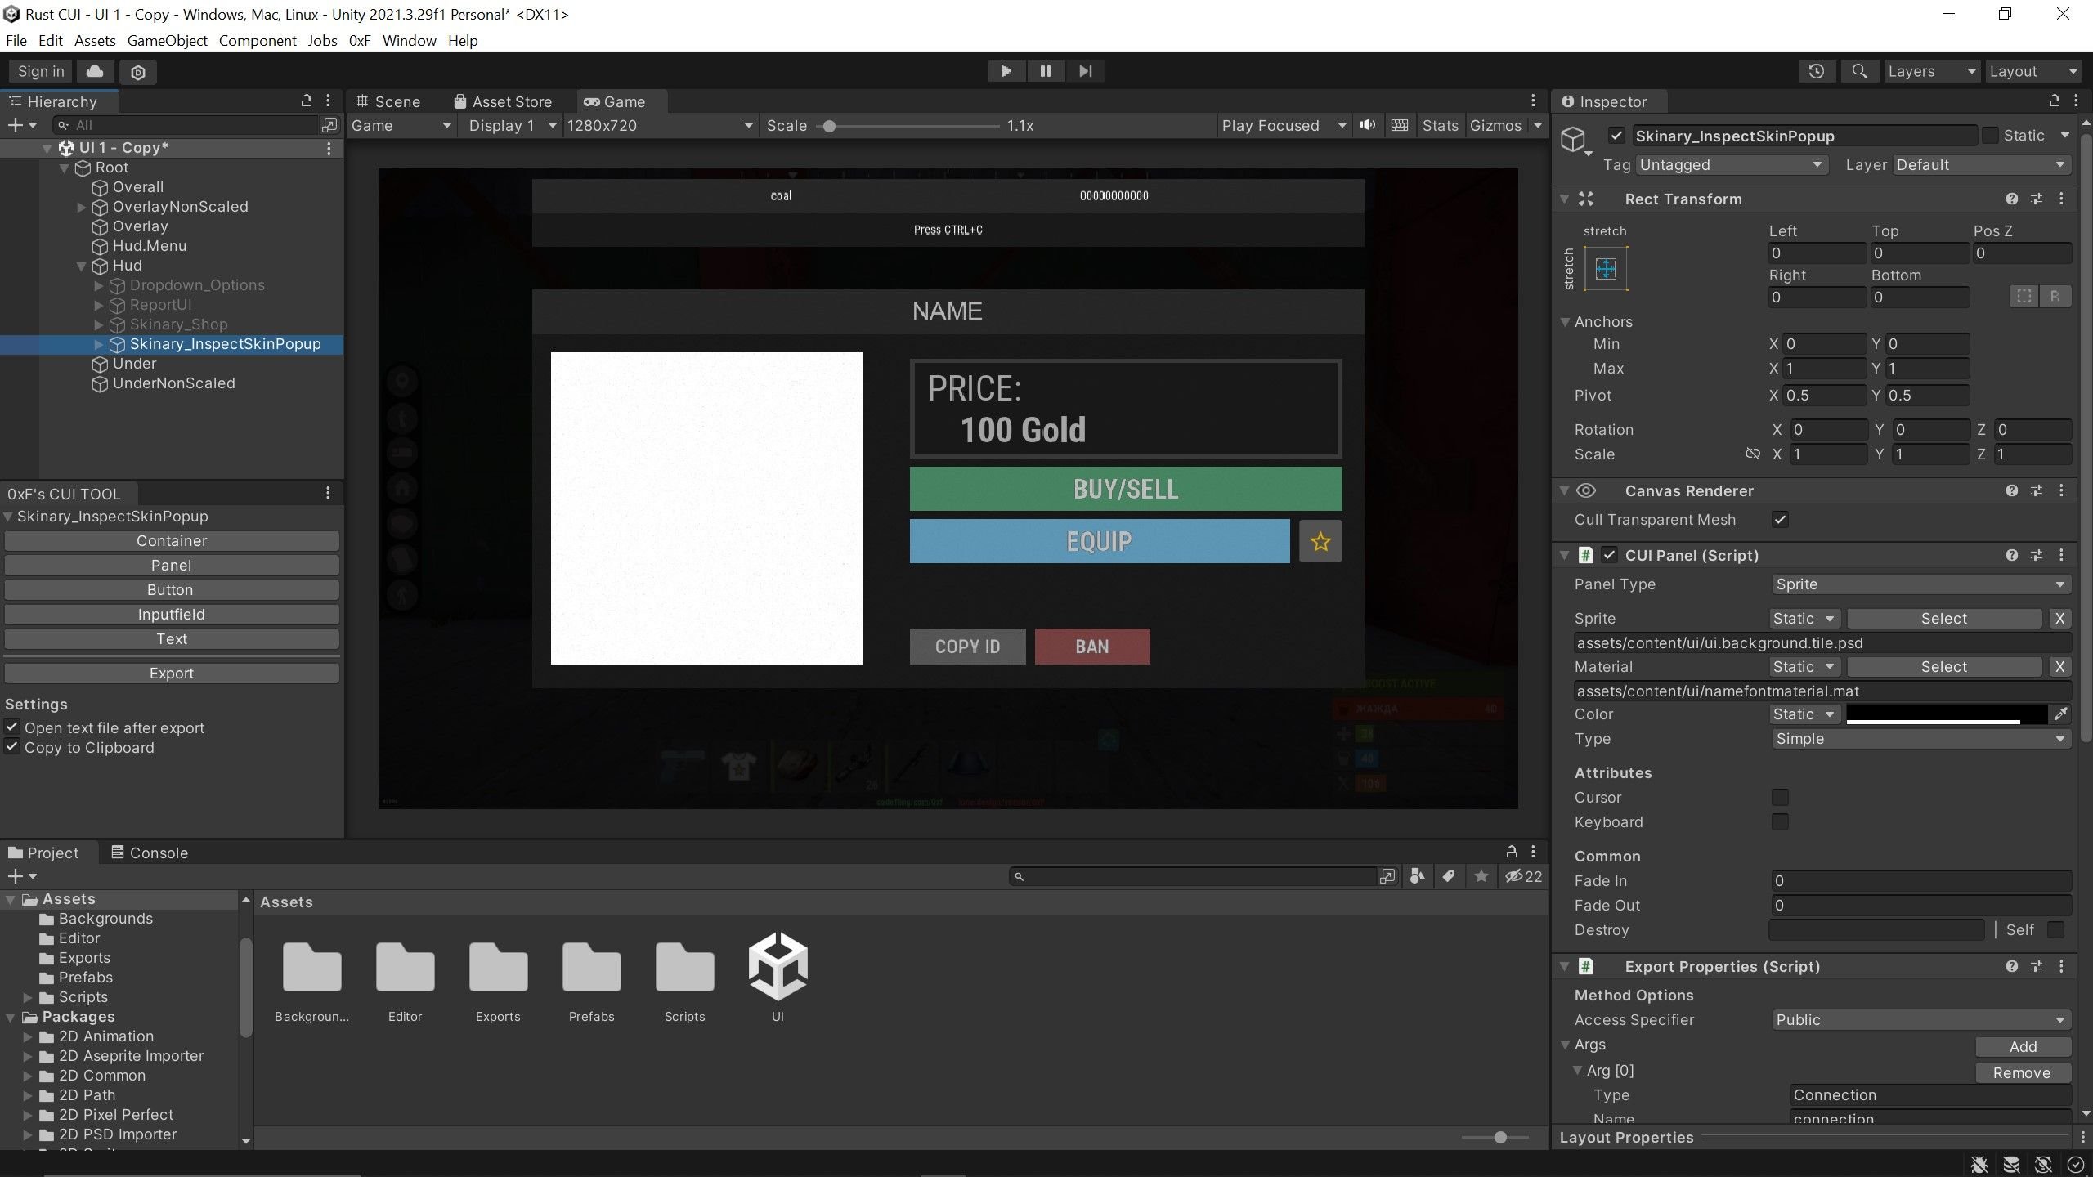Image resolution: width=2093 pixels, height=1177 pixels.
Task: Click the Color swatch in CUI Panel
Action: pos(1947,714)
